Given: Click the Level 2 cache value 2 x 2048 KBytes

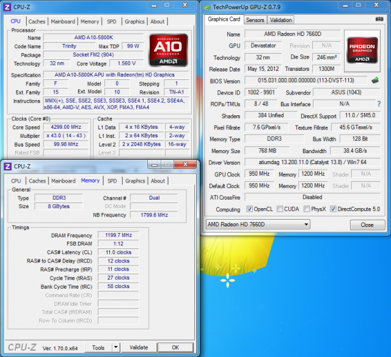Looking at the screenshot, I should (x=141, y=144).
